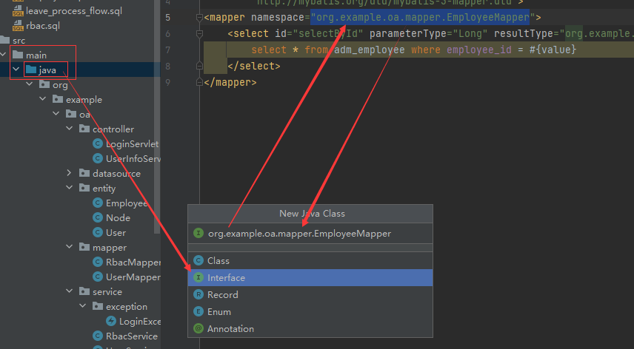Select leave_process_flow.sql file
The width and height of the screenshot is (634, 349).
click(x=73, y=12)
